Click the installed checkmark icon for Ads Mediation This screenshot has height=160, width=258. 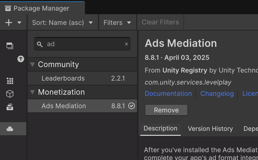(132, 106)
